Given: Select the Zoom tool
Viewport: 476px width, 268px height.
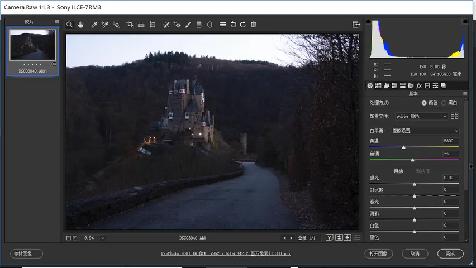Looking at the screenshot, I should point(69,25).
